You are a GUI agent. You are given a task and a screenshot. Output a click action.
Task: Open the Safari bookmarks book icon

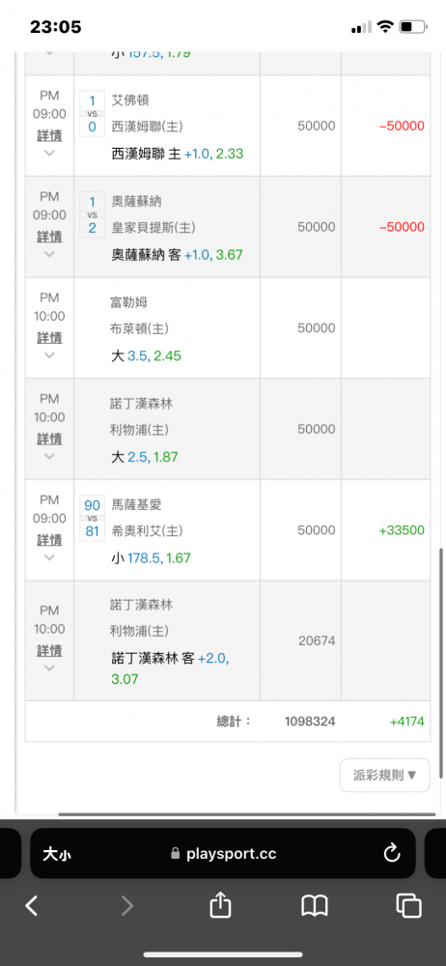tap(314, 906)
